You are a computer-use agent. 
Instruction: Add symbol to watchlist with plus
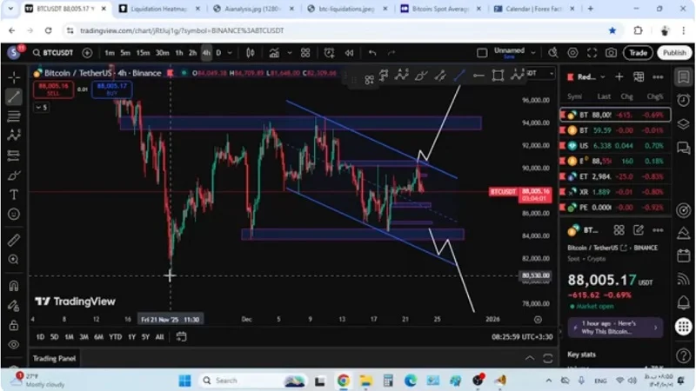point(619,76)
